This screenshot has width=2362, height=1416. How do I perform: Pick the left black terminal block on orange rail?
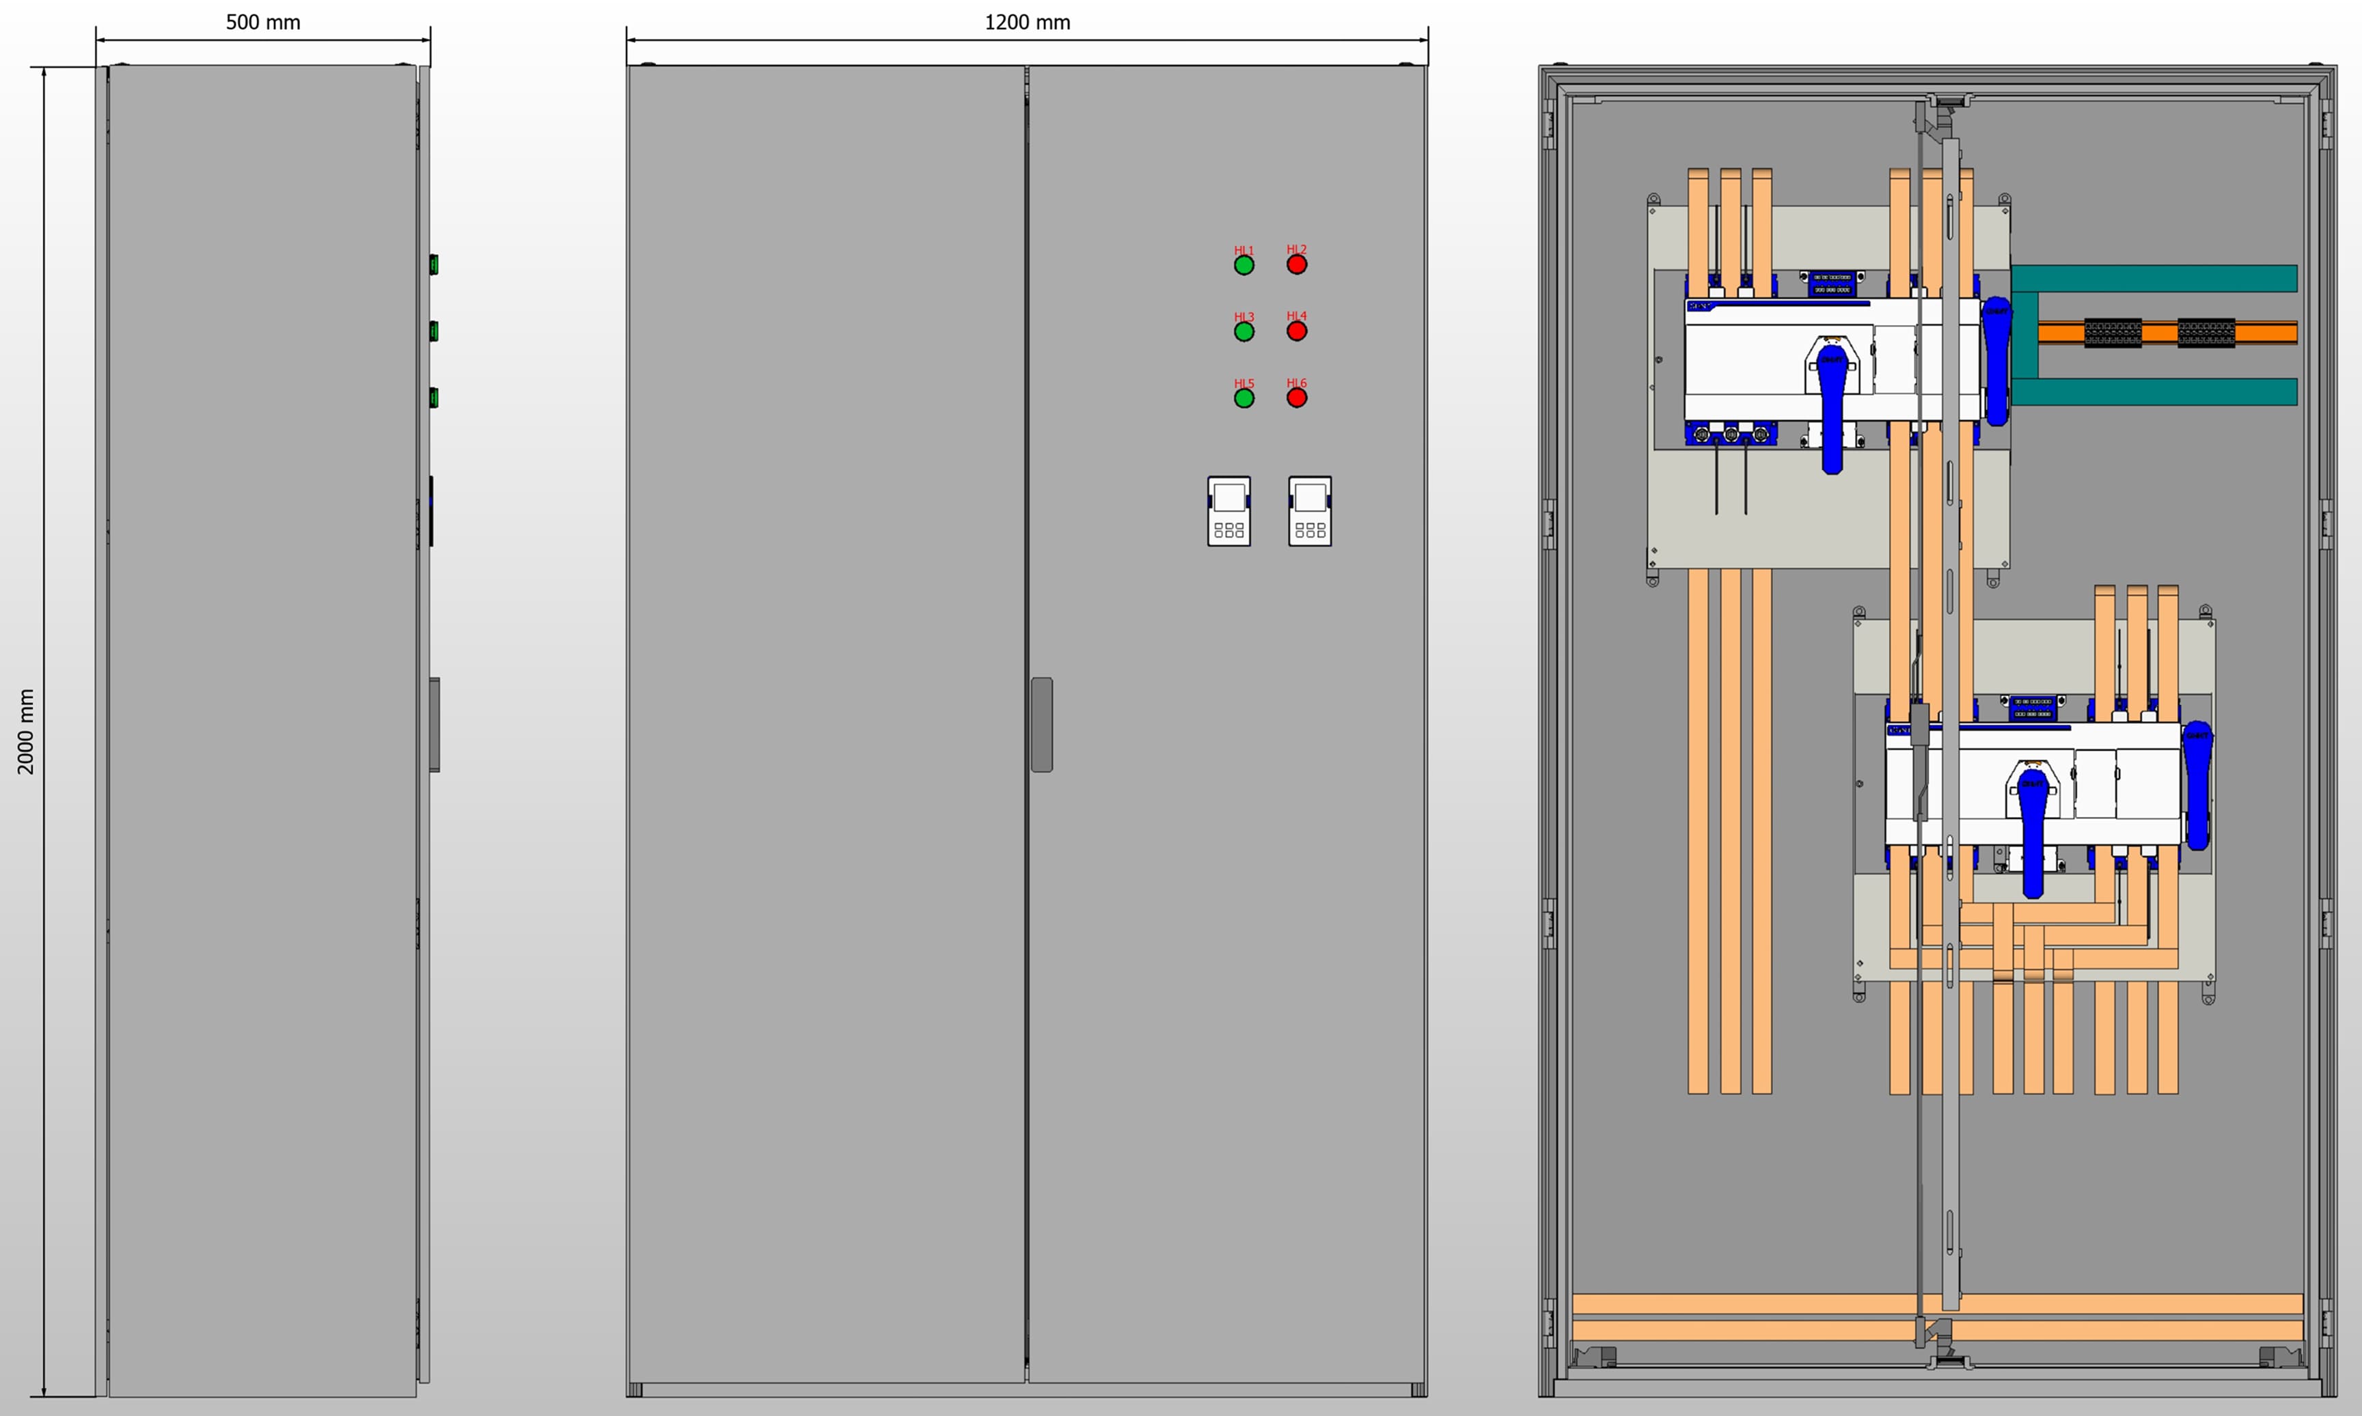pos(2112,333)
